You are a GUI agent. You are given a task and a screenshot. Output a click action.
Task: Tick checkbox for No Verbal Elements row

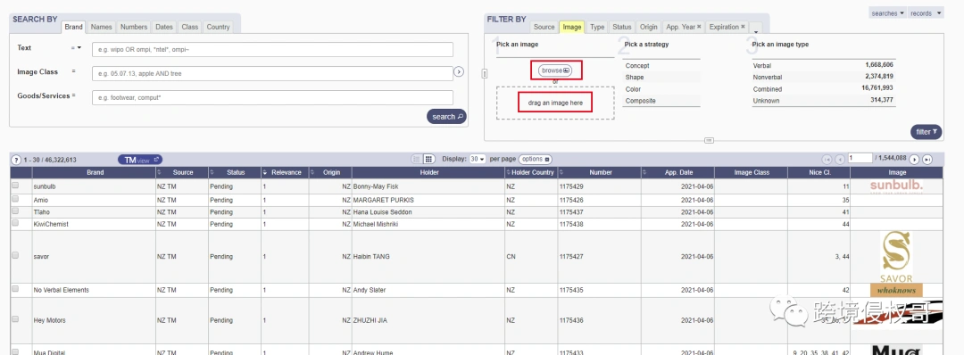click(x=15, y=289)
